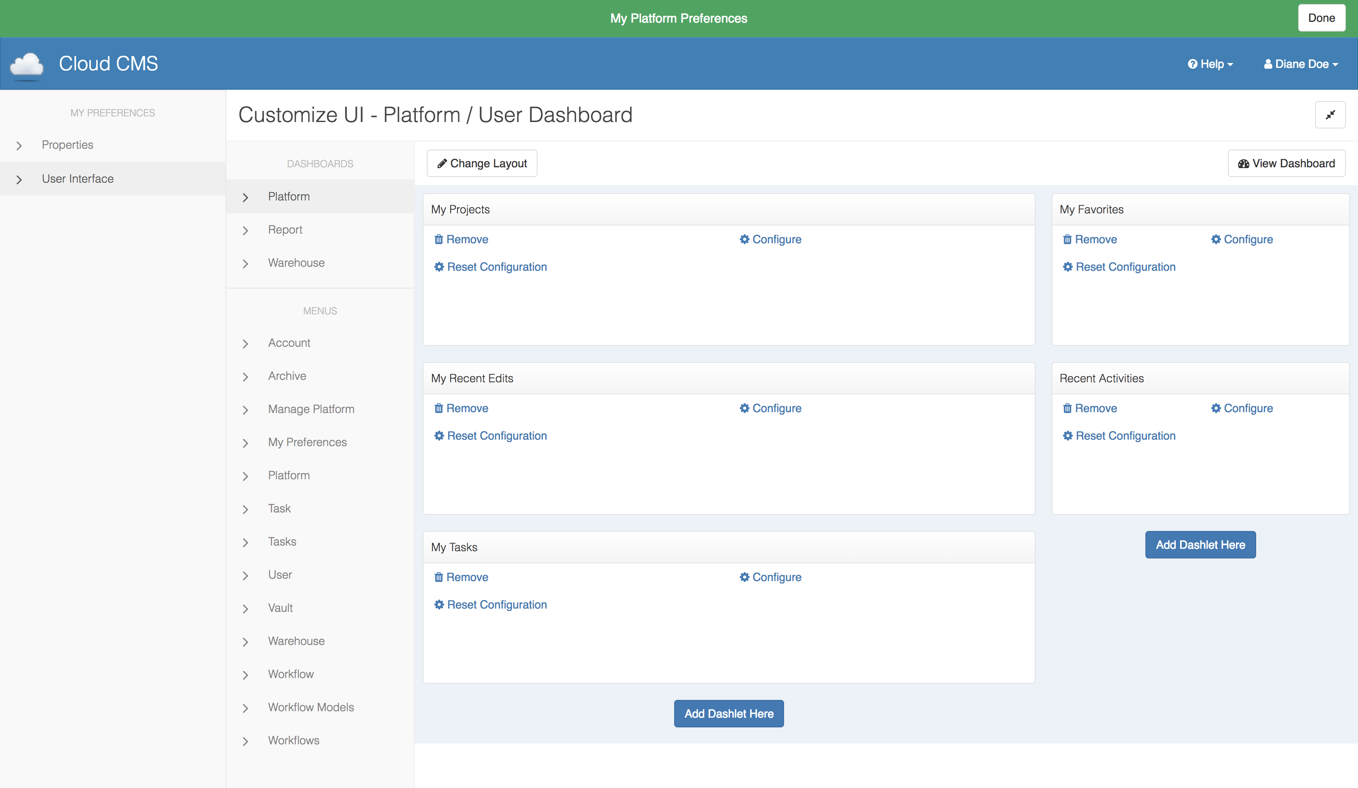
Task: Click Add Dashlet Here below My Tasks
Action: pos(729,714)
